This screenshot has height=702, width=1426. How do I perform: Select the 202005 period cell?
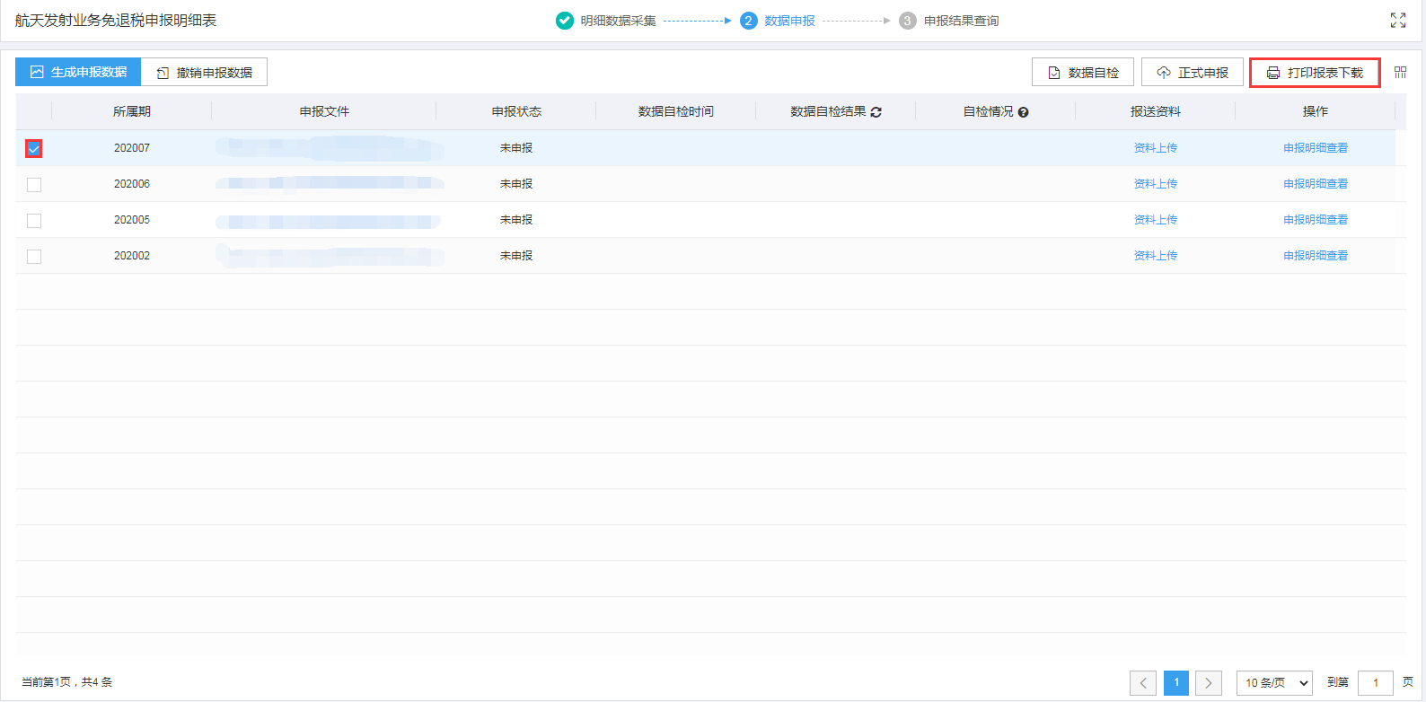[x=132, y=220]
